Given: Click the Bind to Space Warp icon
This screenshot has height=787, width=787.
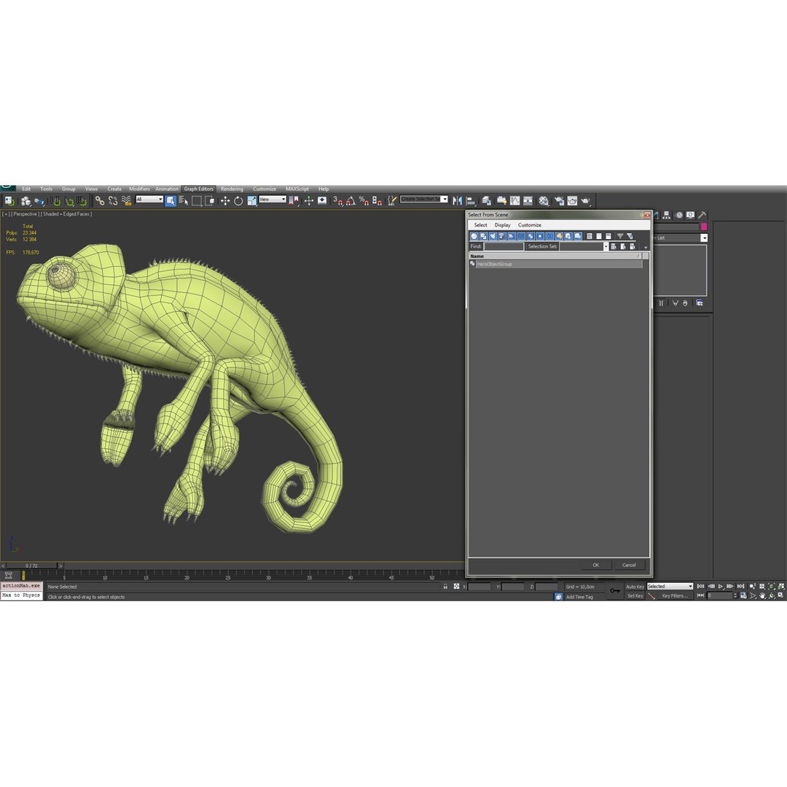Looking at the screenshot, I should [126, 201].
